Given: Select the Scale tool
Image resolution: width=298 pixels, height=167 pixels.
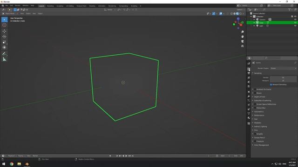Looking at the screenshot, I should [4, 42].
